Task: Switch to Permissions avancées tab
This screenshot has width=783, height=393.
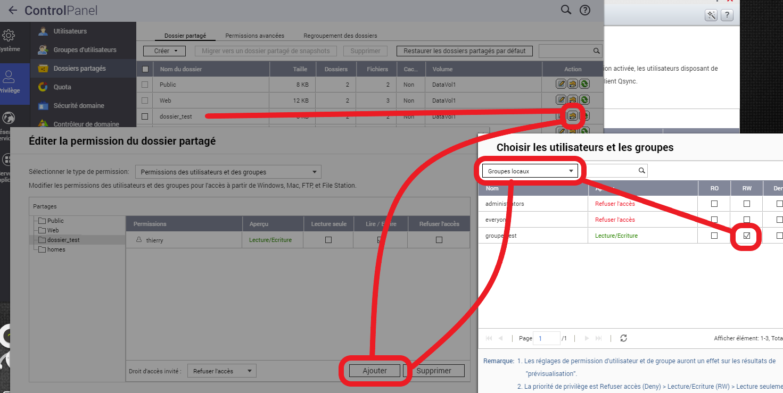Action: tap(254, 36)
